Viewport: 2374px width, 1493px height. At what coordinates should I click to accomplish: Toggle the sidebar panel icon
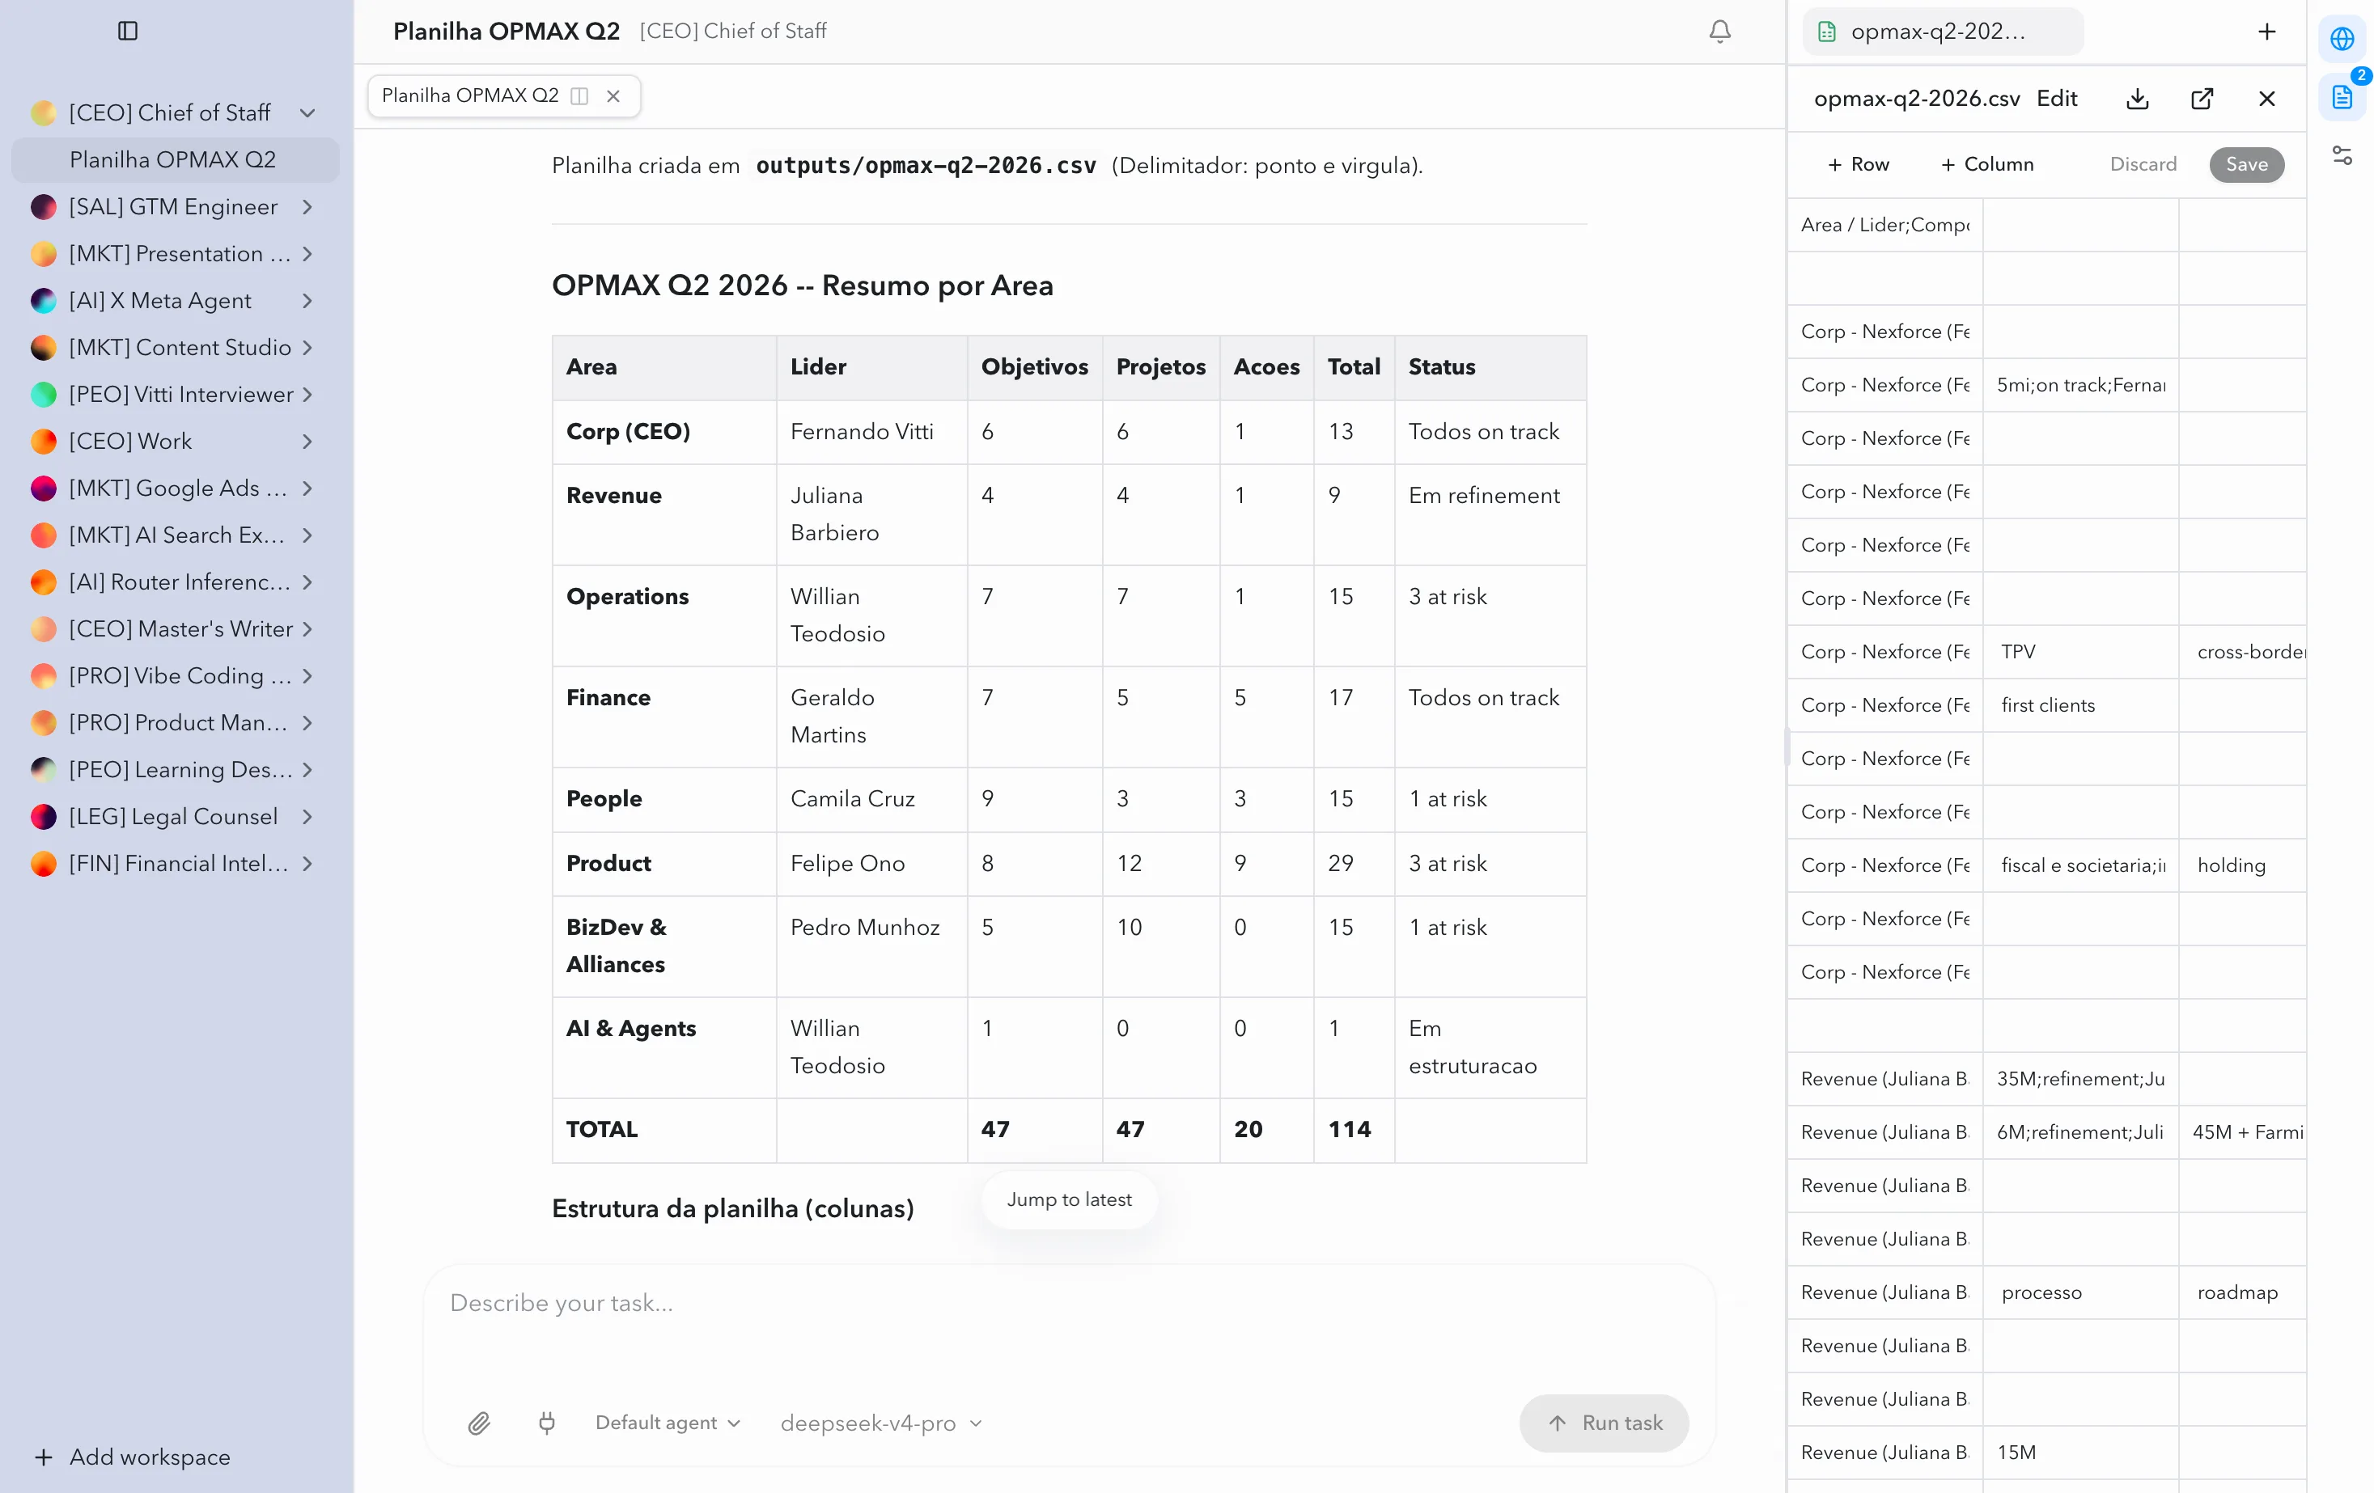tap(128, 31)
